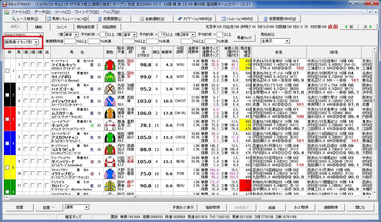Tick the 消 checkbox for メイショウナルト

(x=47, y=101)
